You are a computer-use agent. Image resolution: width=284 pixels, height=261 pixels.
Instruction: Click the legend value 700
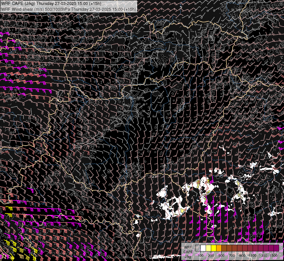[232, 255]
